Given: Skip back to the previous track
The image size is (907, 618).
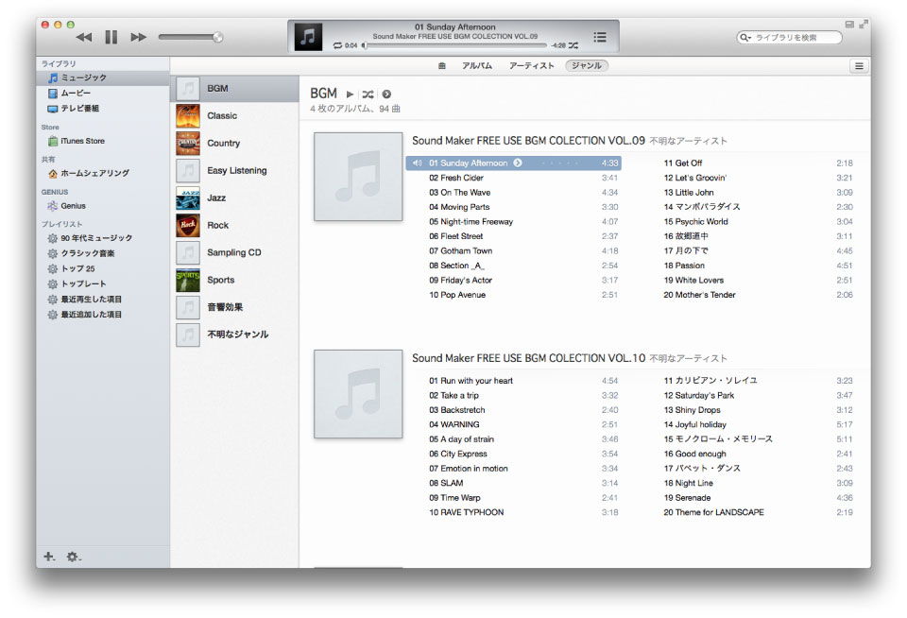Looking at the screenshot, I should 84,38.
